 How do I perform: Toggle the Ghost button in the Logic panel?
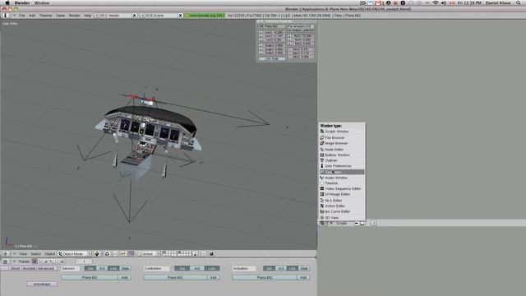coord(15,269)
